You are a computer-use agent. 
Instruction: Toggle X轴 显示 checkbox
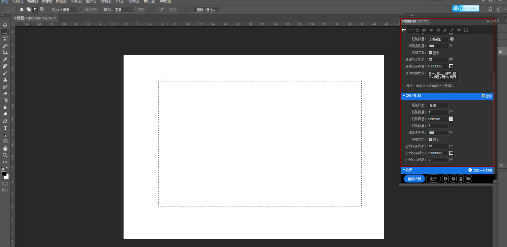click(483, 96)
